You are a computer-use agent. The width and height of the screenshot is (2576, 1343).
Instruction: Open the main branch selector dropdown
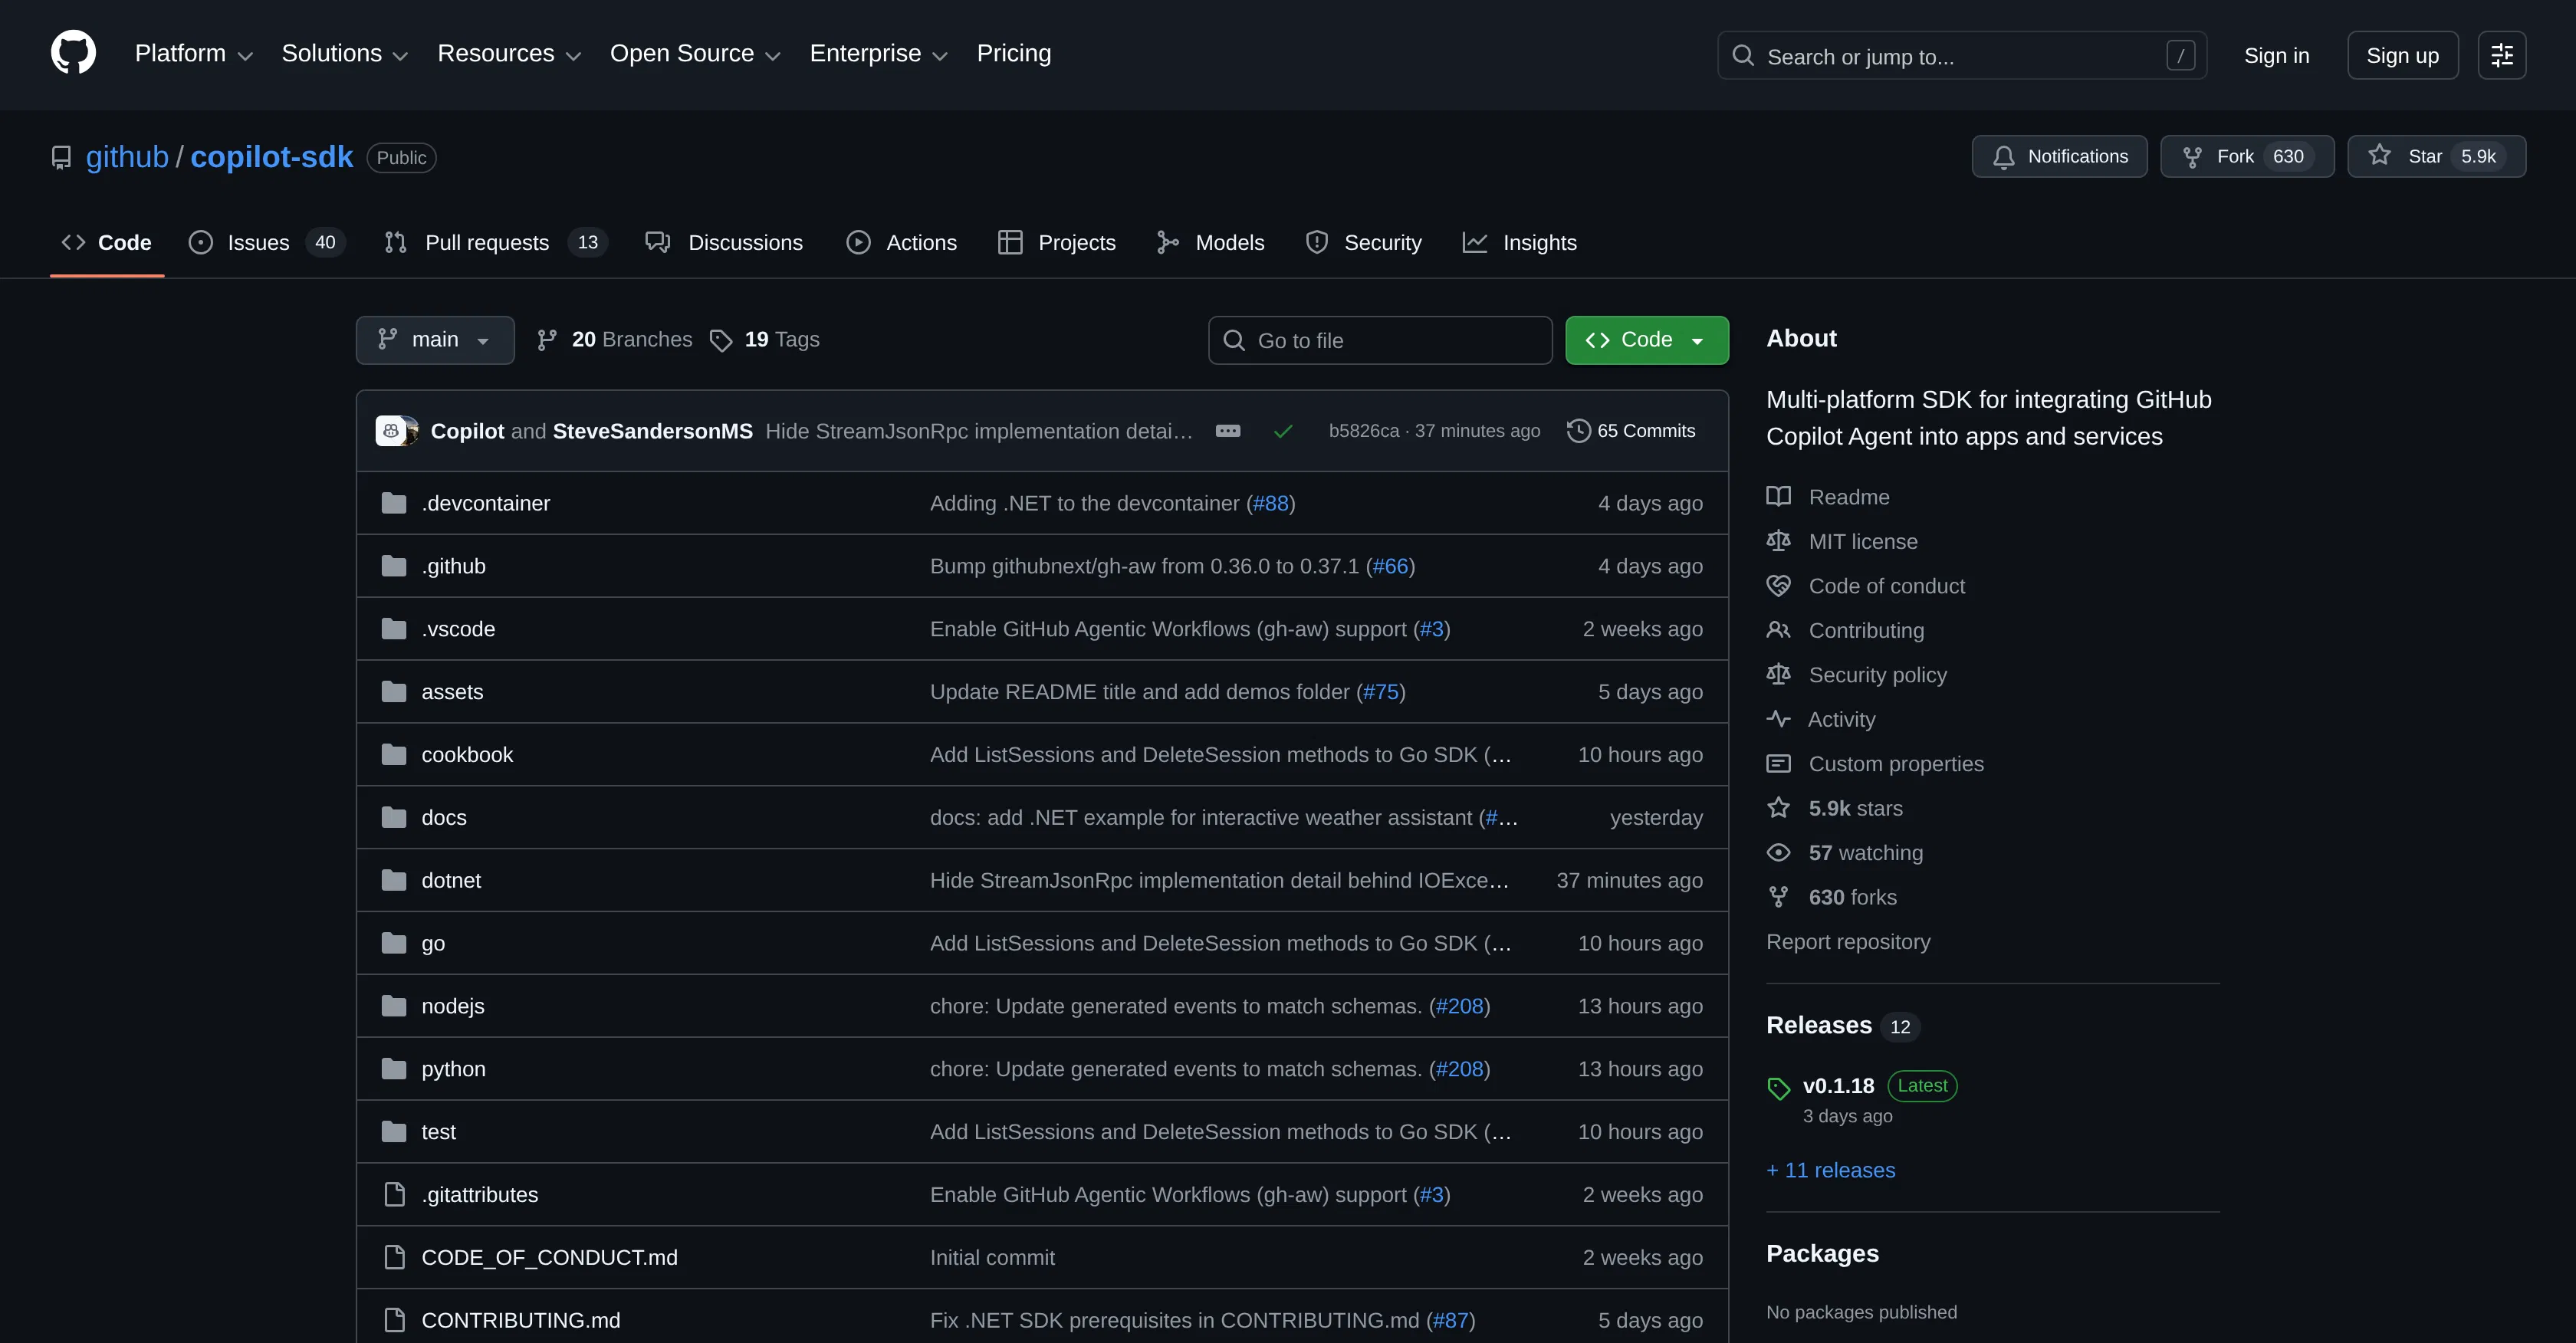[x=434, y=340]
